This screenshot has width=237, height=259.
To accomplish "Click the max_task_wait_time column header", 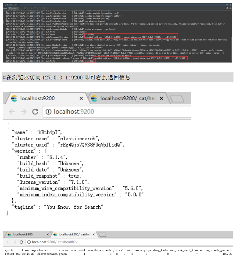I will (x=184, y=250).
